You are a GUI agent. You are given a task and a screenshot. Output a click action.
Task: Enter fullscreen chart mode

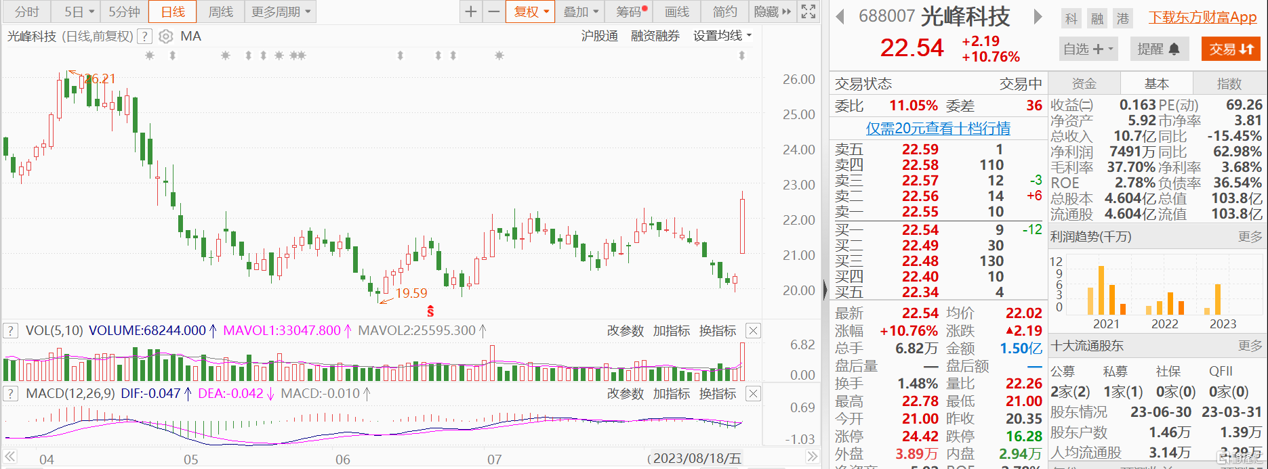(x=808, y=12)
